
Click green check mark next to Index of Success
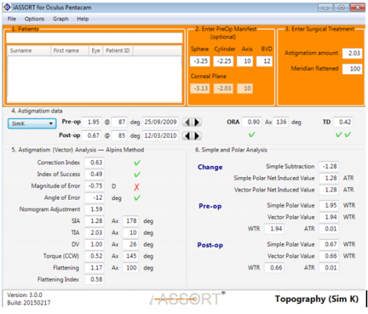pyautogui.click(x=137, y=175)
